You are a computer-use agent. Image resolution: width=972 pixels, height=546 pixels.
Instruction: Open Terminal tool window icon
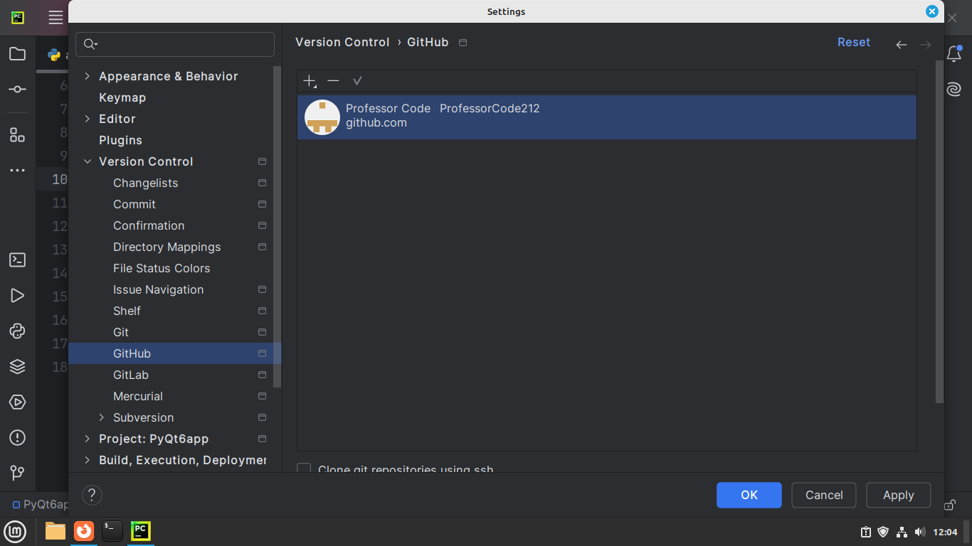click(18, 260)
